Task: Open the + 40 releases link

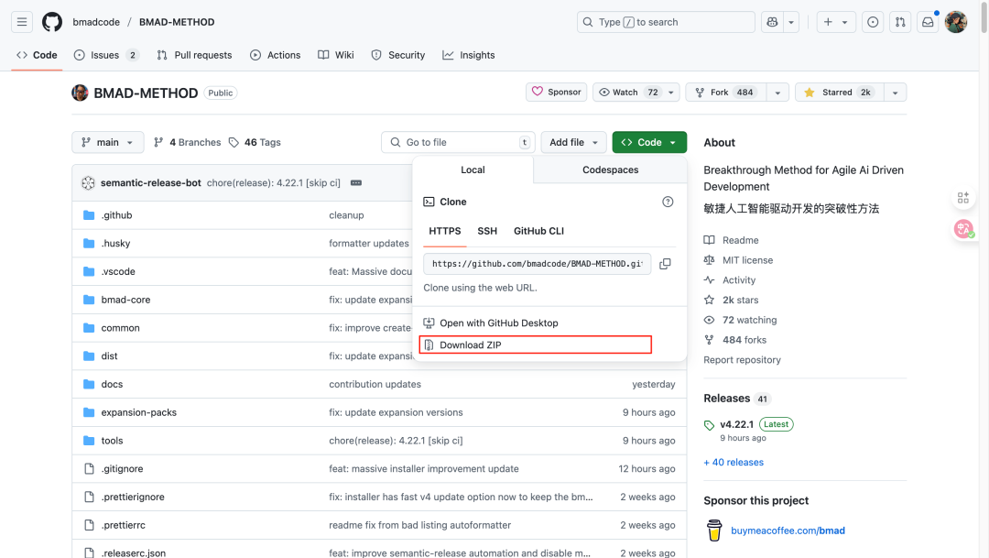Action: click(734, 462)
